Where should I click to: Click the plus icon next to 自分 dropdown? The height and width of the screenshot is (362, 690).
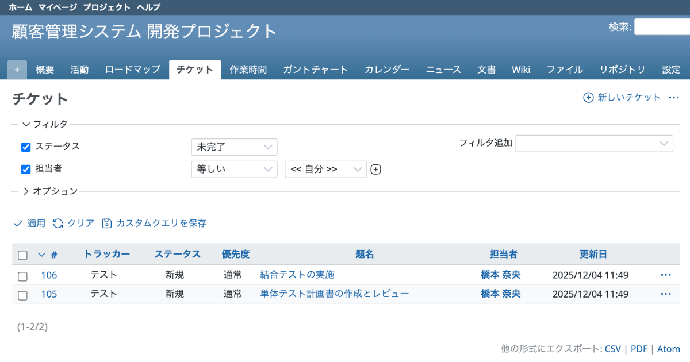(x=375, y=170)
